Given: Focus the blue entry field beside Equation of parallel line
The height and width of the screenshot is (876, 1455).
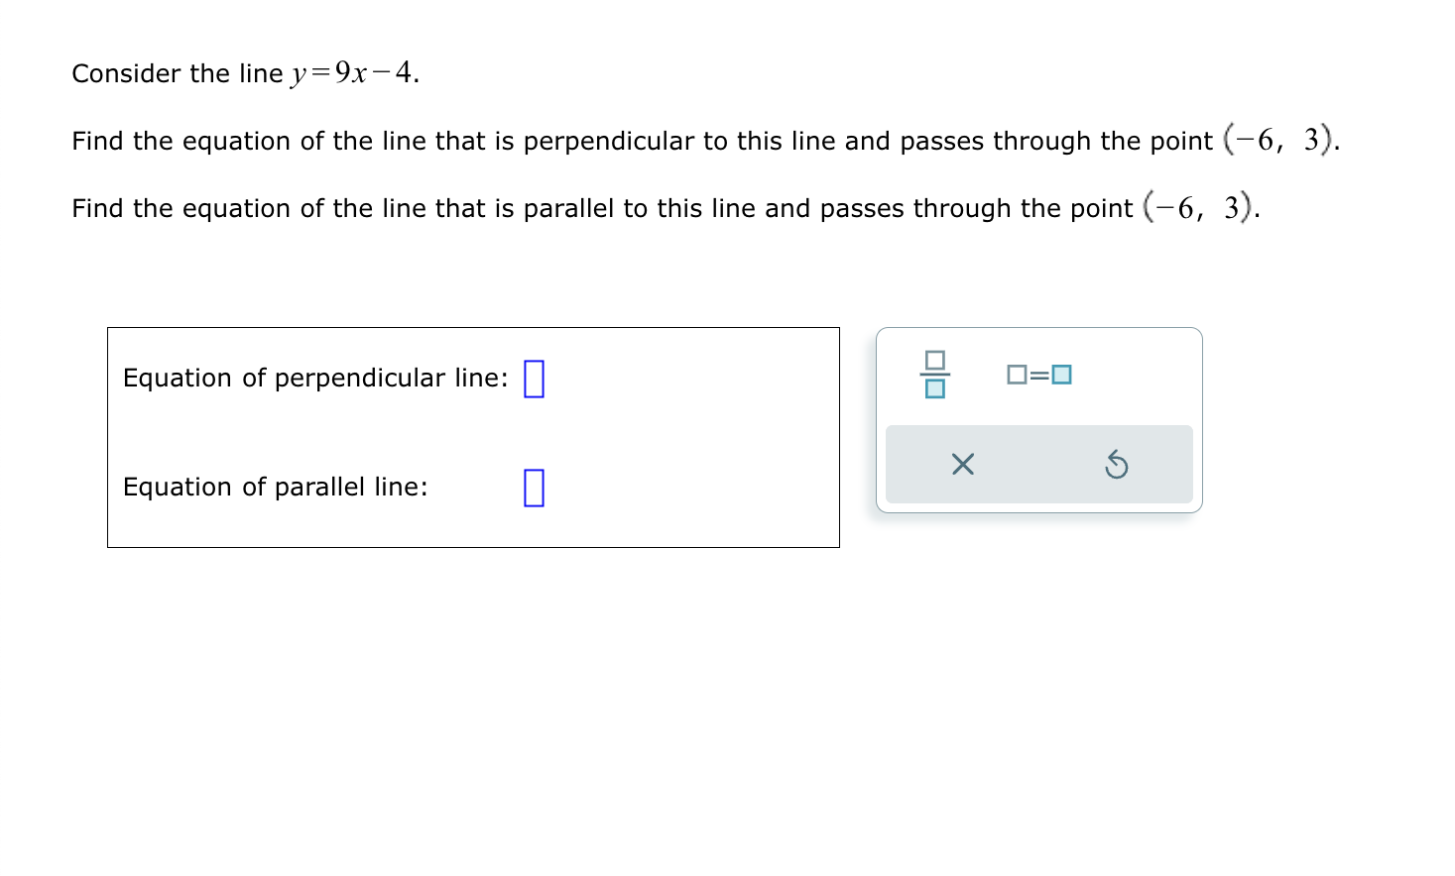Looking at the screenshot, I should click(534, 487).
